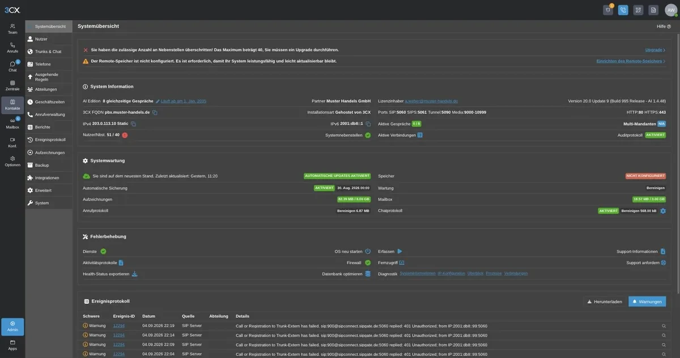Open Ausgehende Regeln menu entry

pyautogui.click(x=49, y=77)
